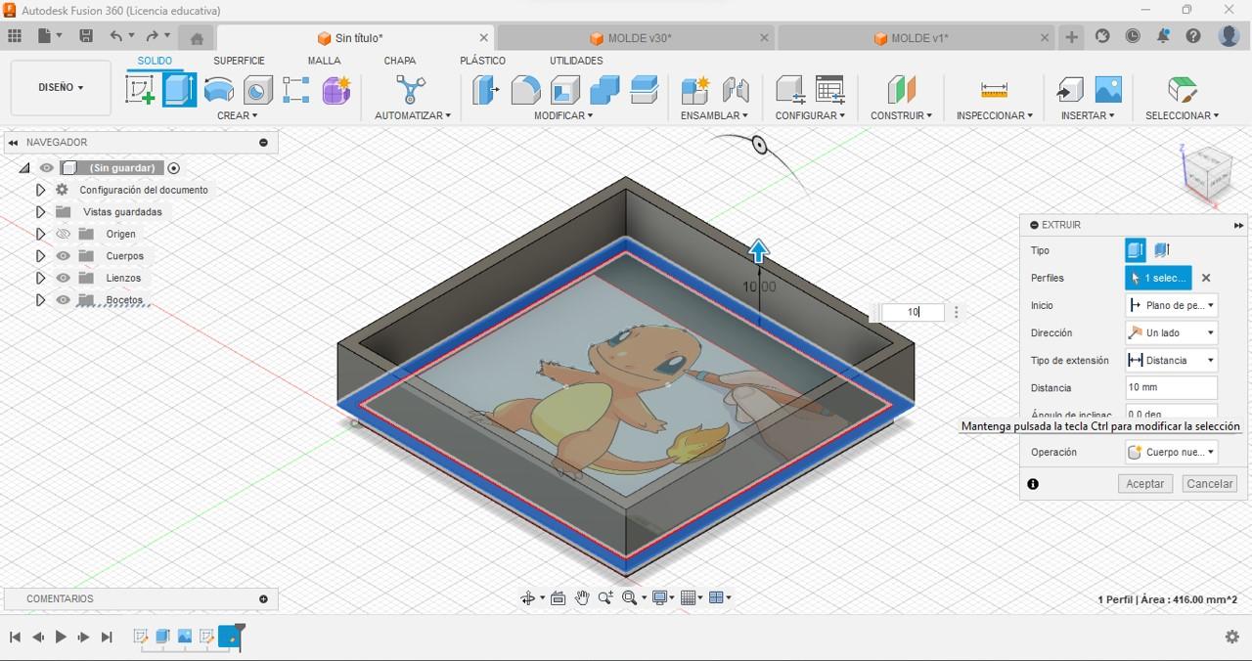
Task: Open the DISEÑO workspace dropdown
Action: [61, 87]
